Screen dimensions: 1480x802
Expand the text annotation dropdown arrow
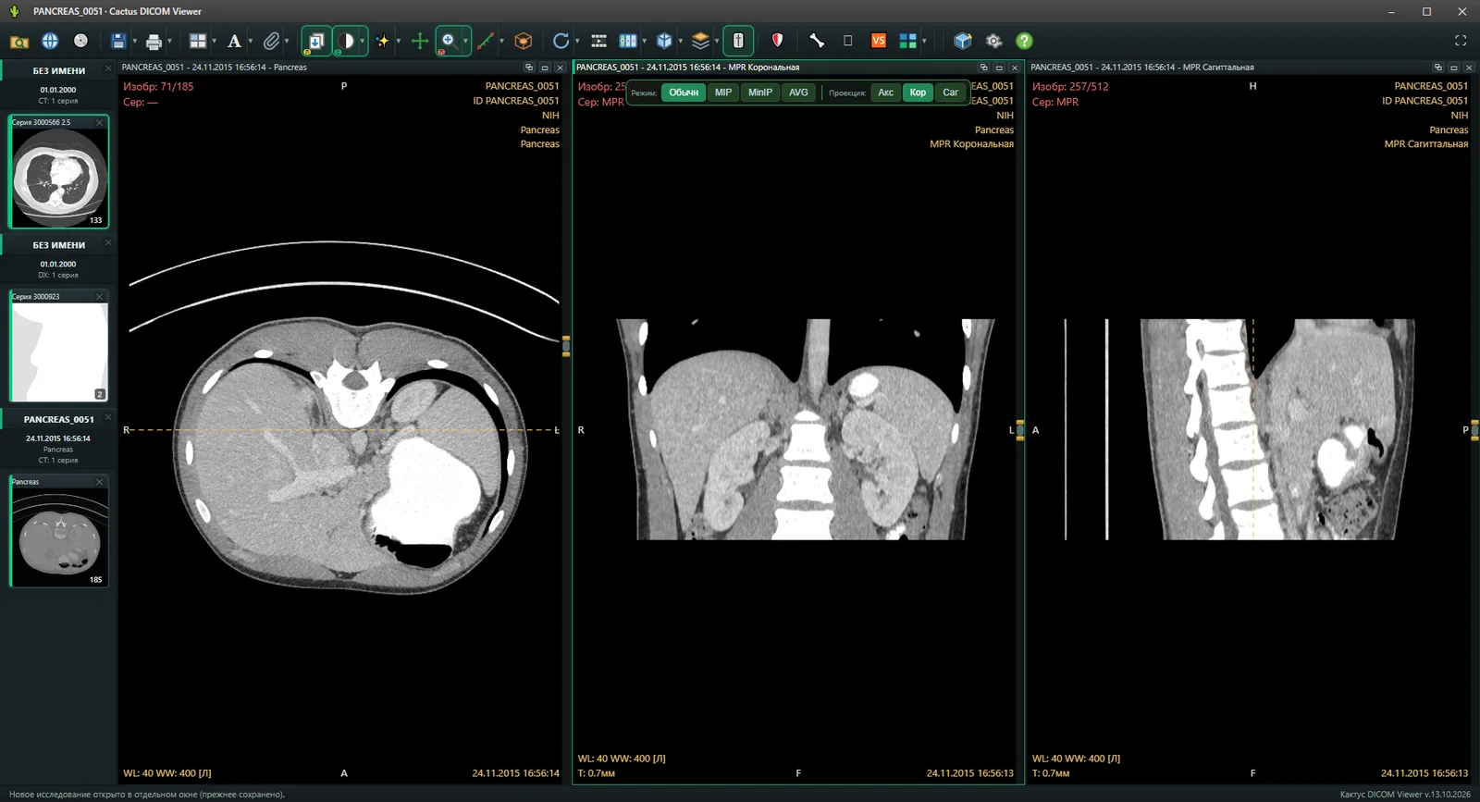[250, 41]
